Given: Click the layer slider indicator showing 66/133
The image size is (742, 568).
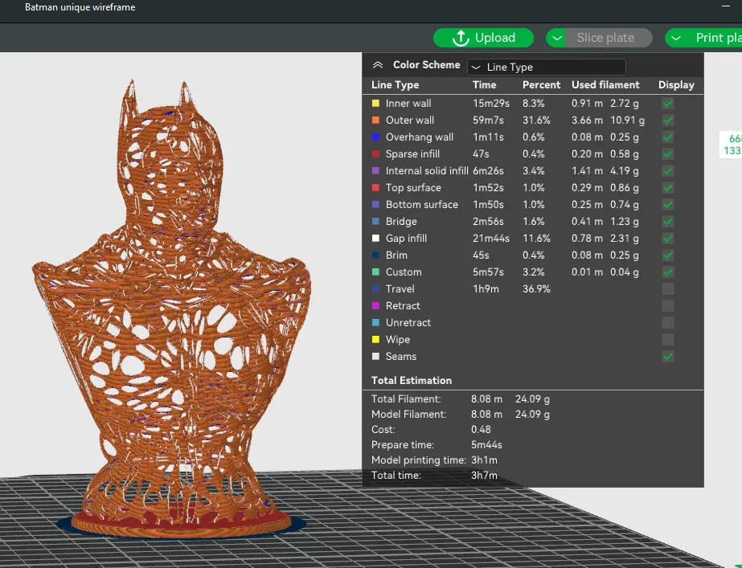Looking at the screenshot, I should click(x=732, y=144).
